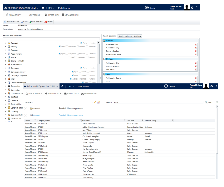Open New Record menu in bottom window
The image size is (224, 187).
53,94
